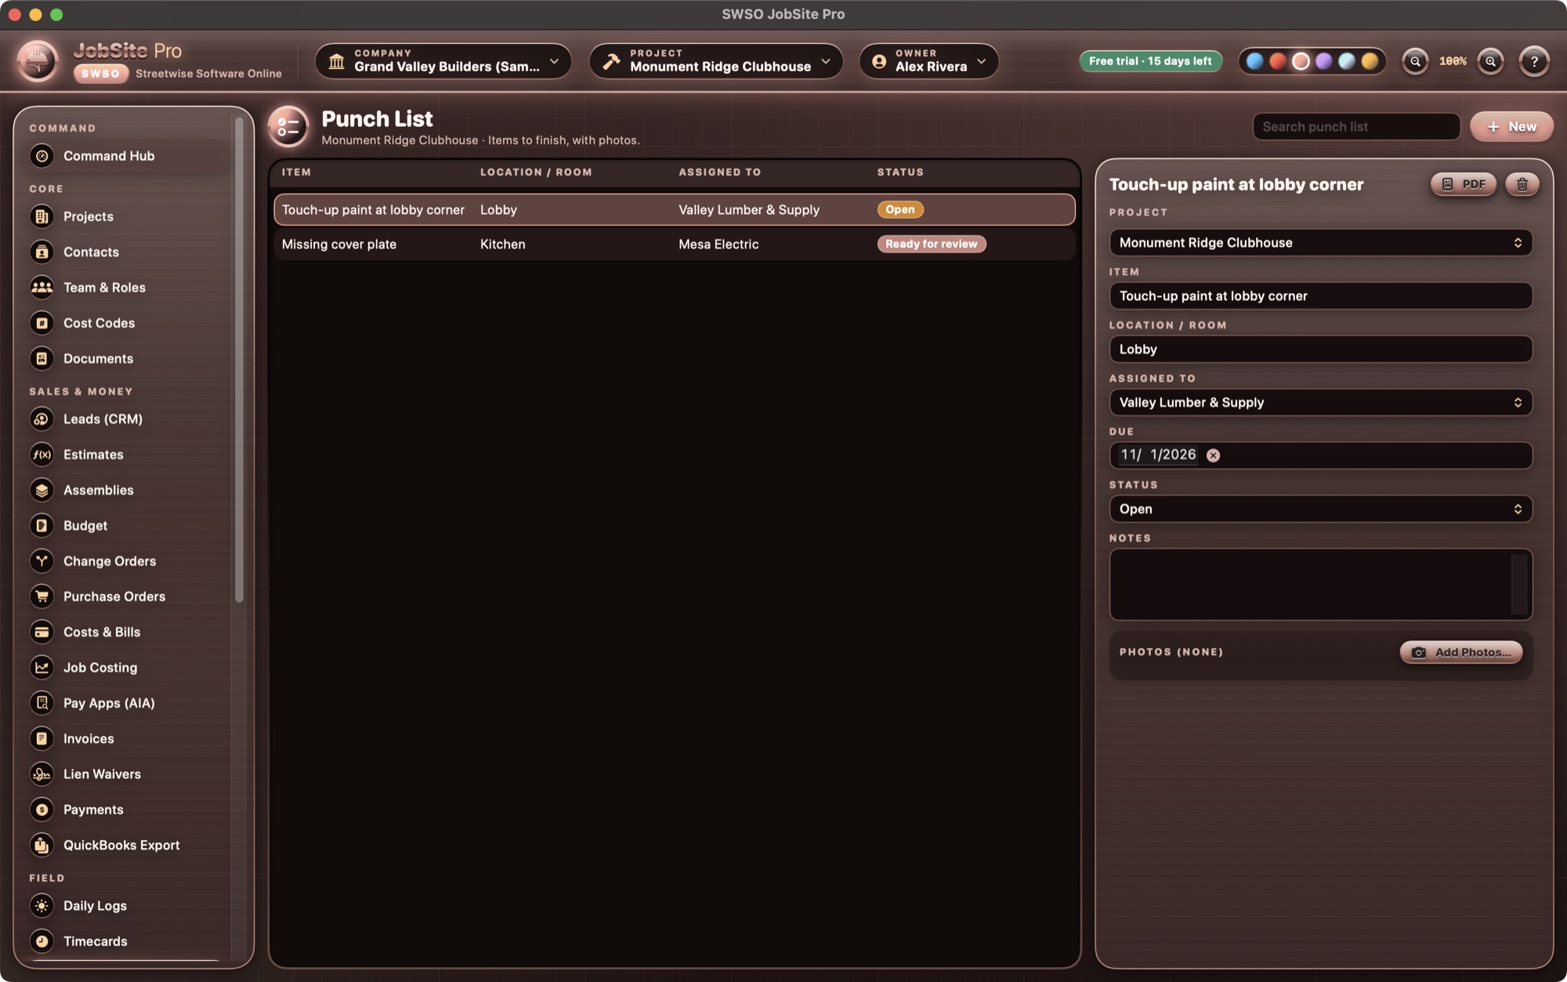Navigate to Change Orders
This screenshot has height=982, width=1567.
(x=110, y=561)
